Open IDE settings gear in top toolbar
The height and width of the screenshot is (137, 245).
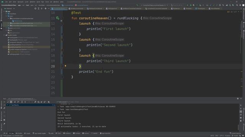click(240, 5)
